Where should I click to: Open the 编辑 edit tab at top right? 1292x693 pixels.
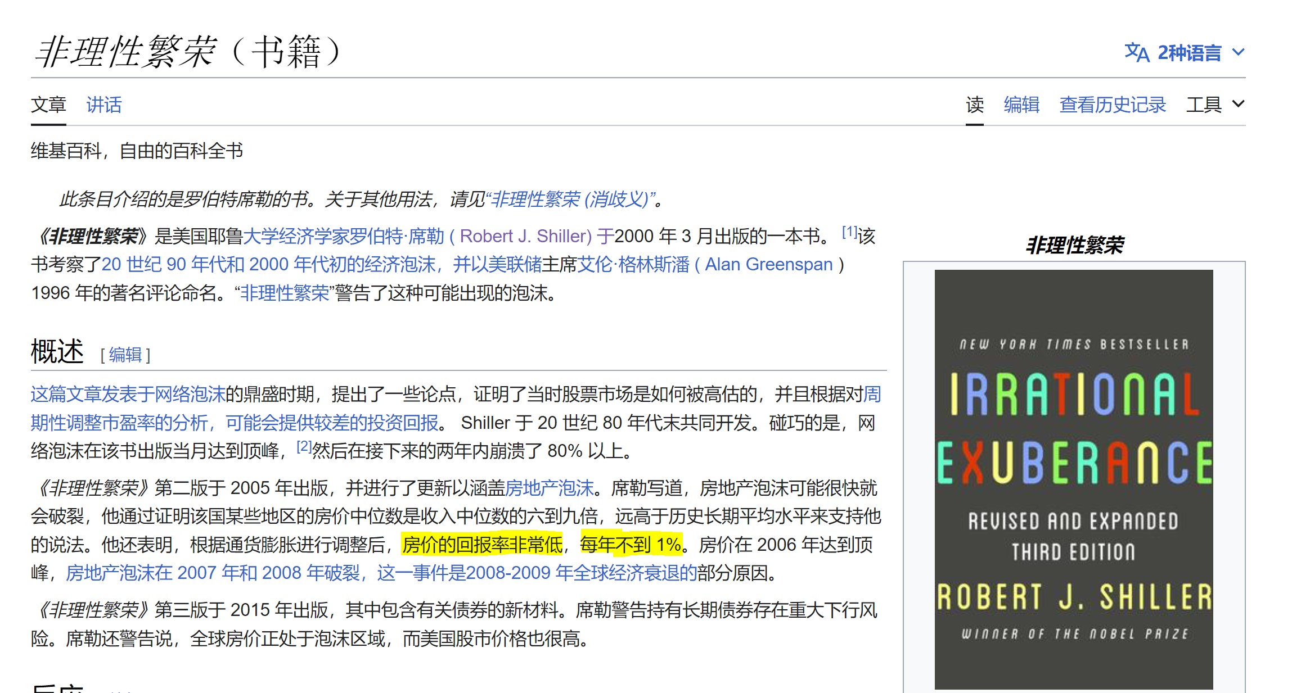coord(1021,105)
